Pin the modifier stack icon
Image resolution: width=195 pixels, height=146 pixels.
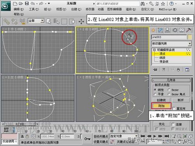point(155,70)
